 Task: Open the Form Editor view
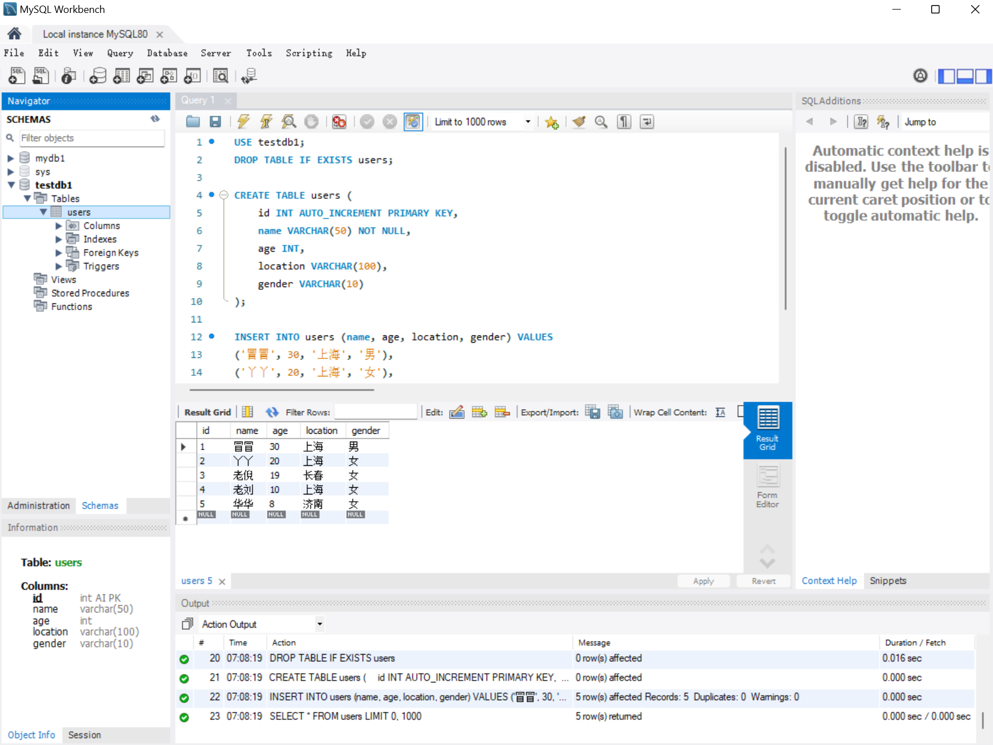pyautogui.click(x=768, y=487)
